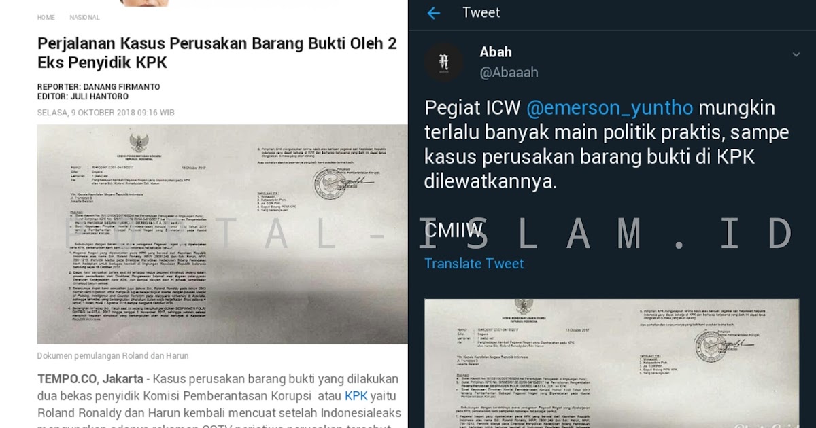The width and height of the screenshot is (816, 428).
Task: Open Abah's profile avatar
Action: pyautogui.click(x=444, y=63)
